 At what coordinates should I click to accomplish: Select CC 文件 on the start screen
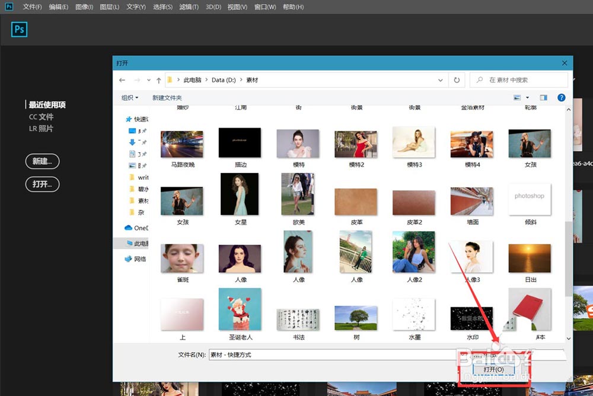tap(42, 117)
